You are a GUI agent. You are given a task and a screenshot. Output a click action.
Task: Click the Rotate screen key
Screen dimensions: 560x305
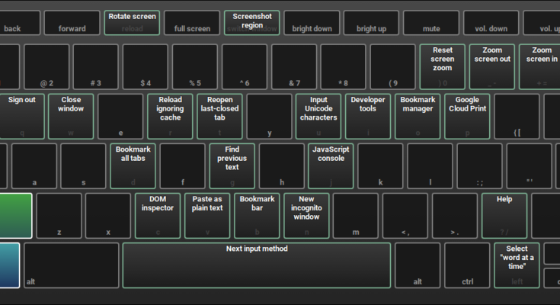pyautogui.click(x=132, y=22)
